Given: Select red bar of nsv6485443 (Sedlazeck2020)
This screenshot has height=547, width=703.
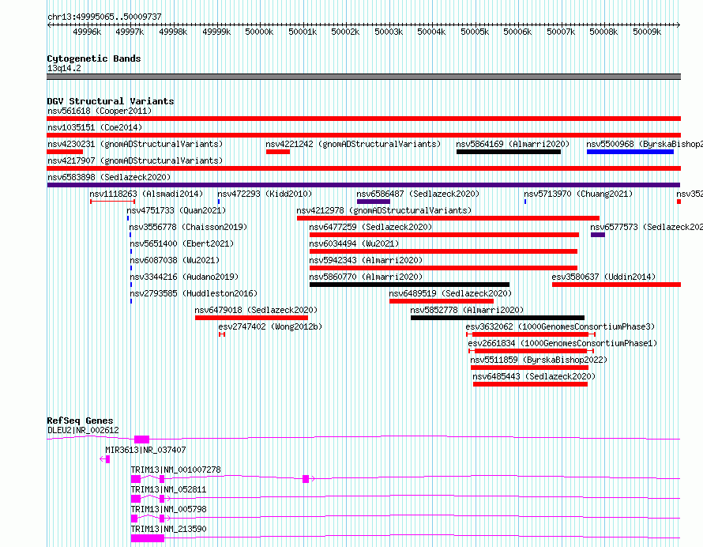Looking at the screenshot, I should (530, 384).
